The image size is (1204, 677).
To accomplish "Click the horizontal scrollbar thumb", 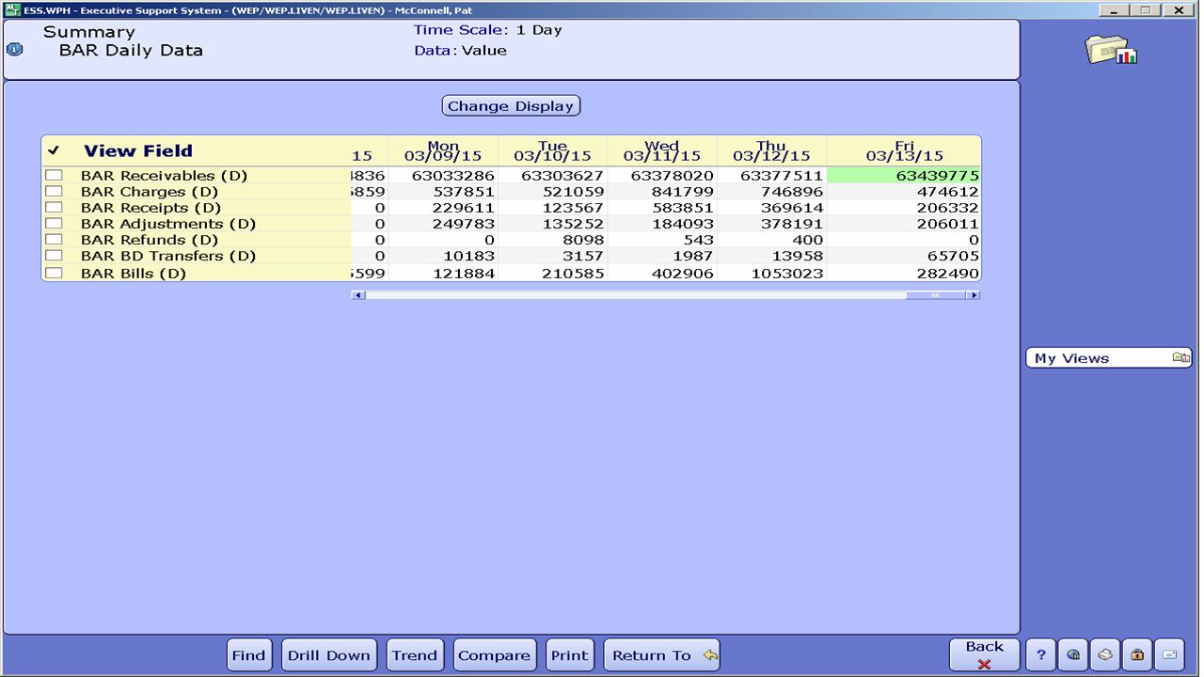I will pos(935,295).
